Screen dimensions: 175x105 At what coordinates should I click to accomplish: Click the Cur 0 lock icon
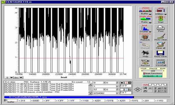[130, 83]
